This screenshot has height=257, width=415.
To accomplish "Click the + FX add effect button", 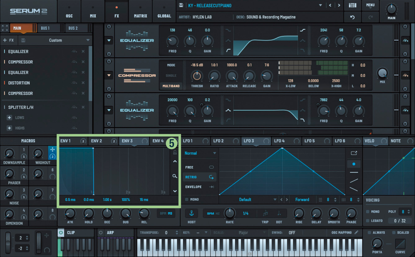I will click(x=9, y=40).
